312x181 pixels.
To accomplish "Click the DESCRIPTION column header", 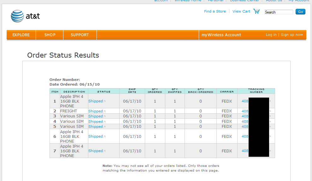I will click(74, 92).
